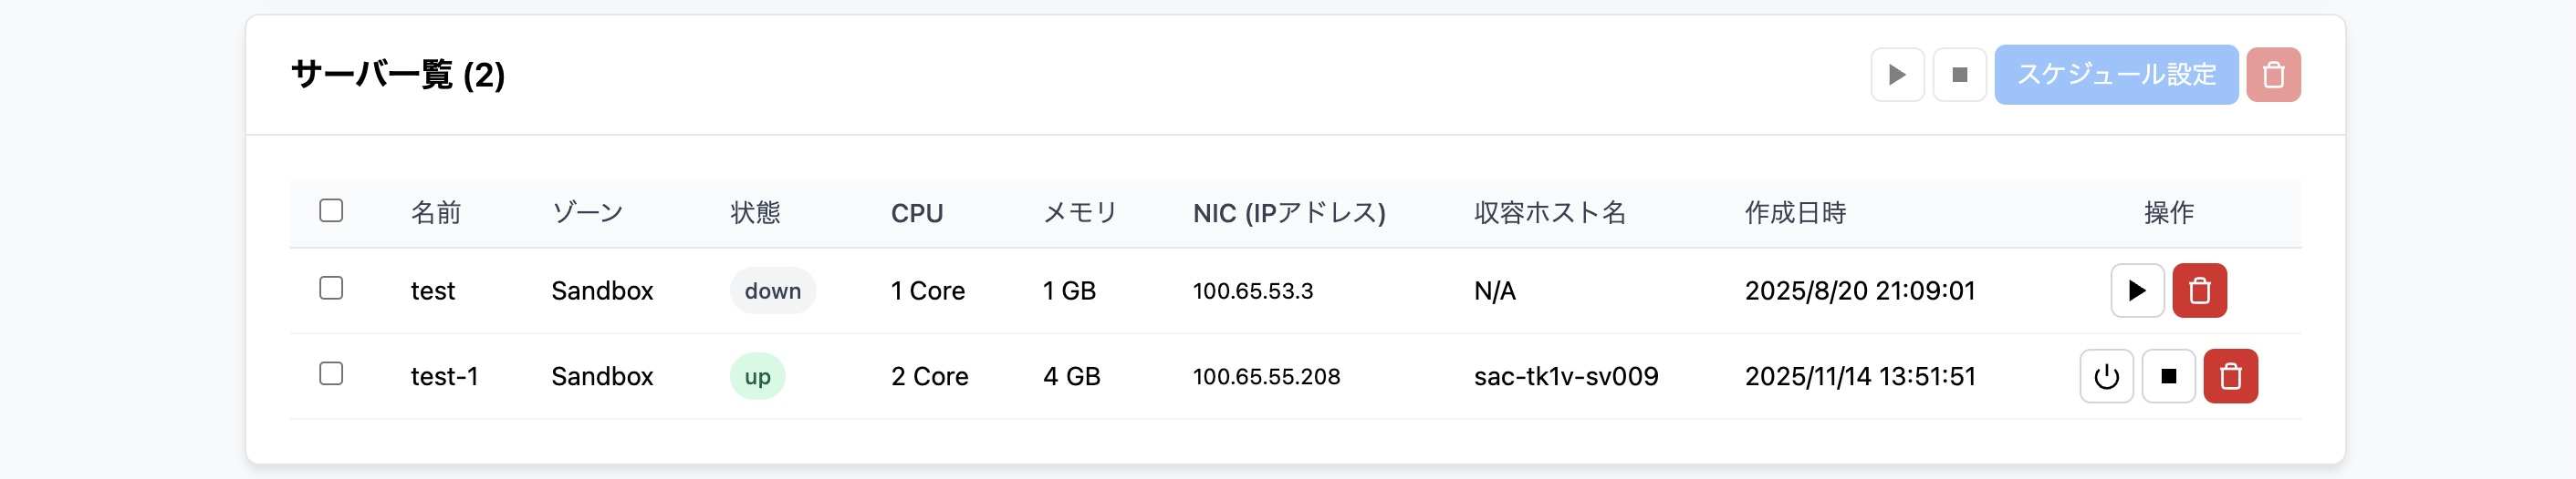Click the down status badge

pos(773,290)
